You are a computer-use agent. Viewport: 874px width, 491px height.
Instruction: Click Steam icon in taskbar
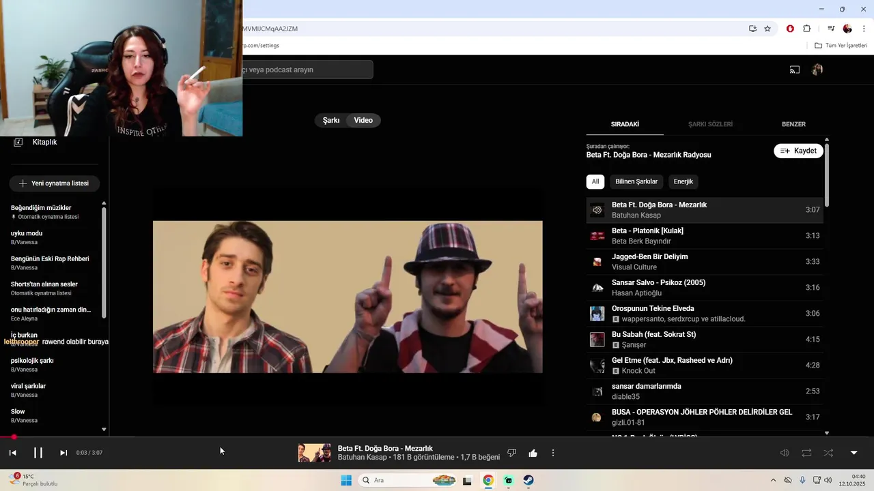coord(528,480)
